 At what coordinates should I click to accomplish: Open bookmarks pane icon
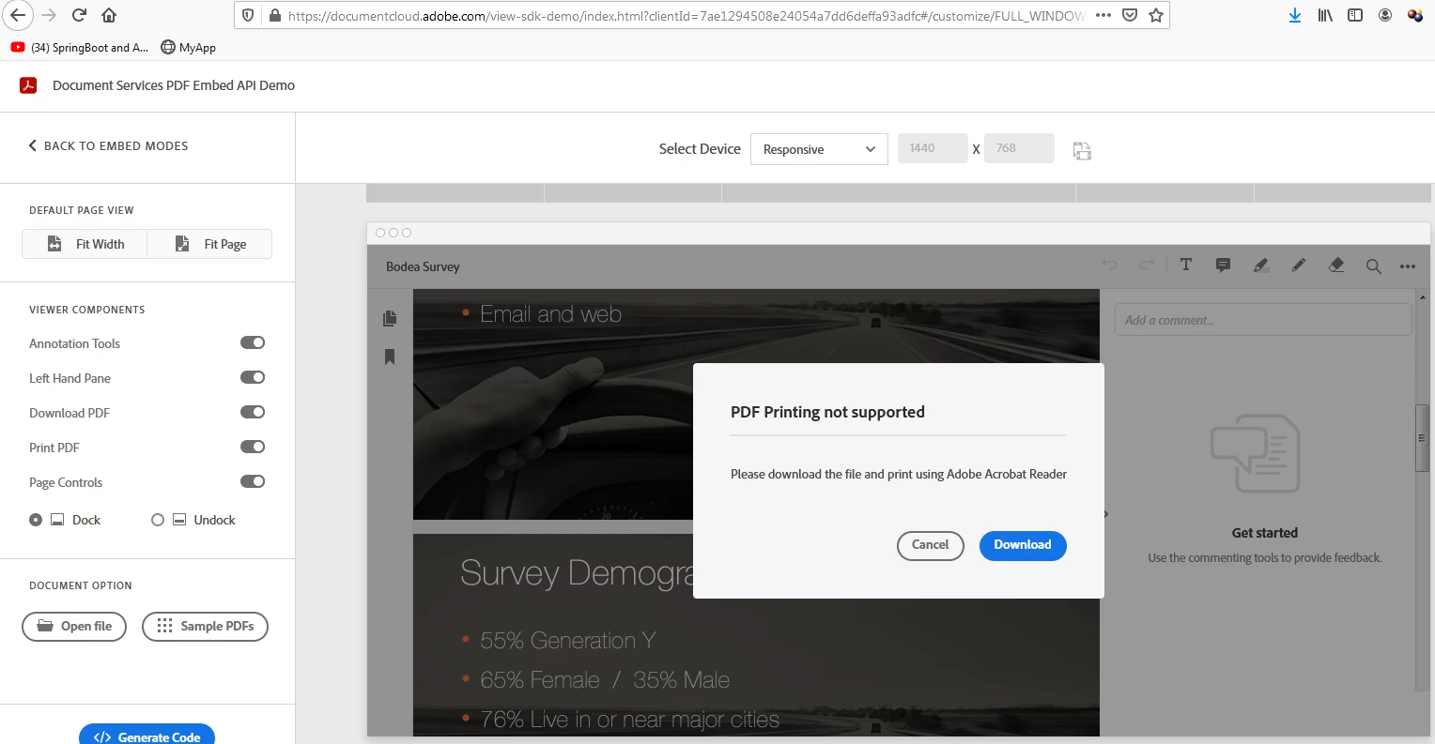(x=390, y=357)
